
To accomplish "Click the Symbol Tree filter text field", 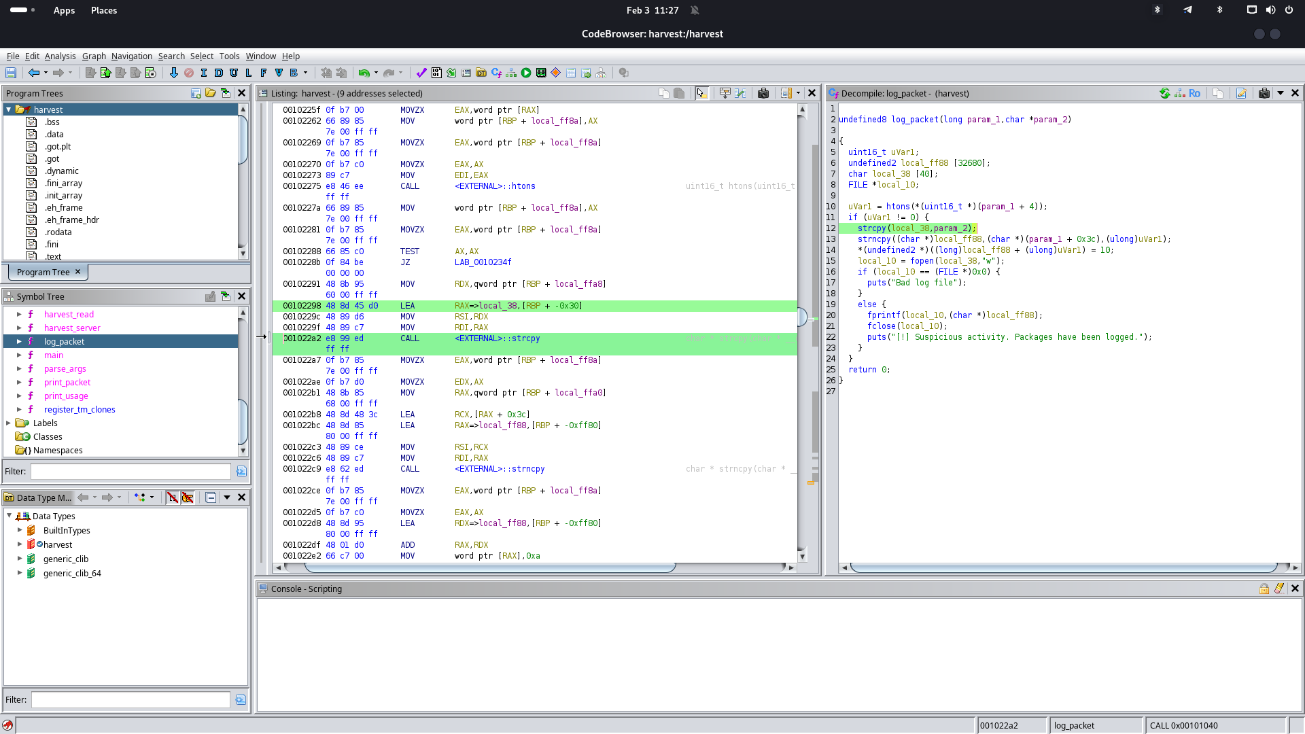I will pyautogui.click(x=130, y=471).
